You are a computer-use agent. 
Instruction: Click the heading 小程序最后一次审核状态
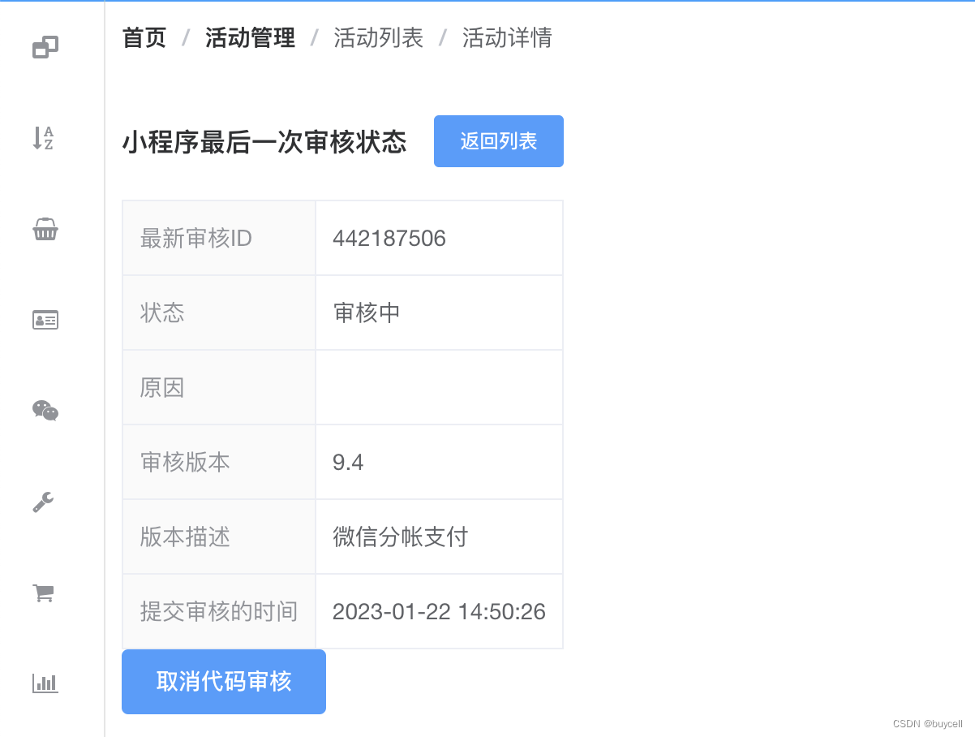coord(264,143)
